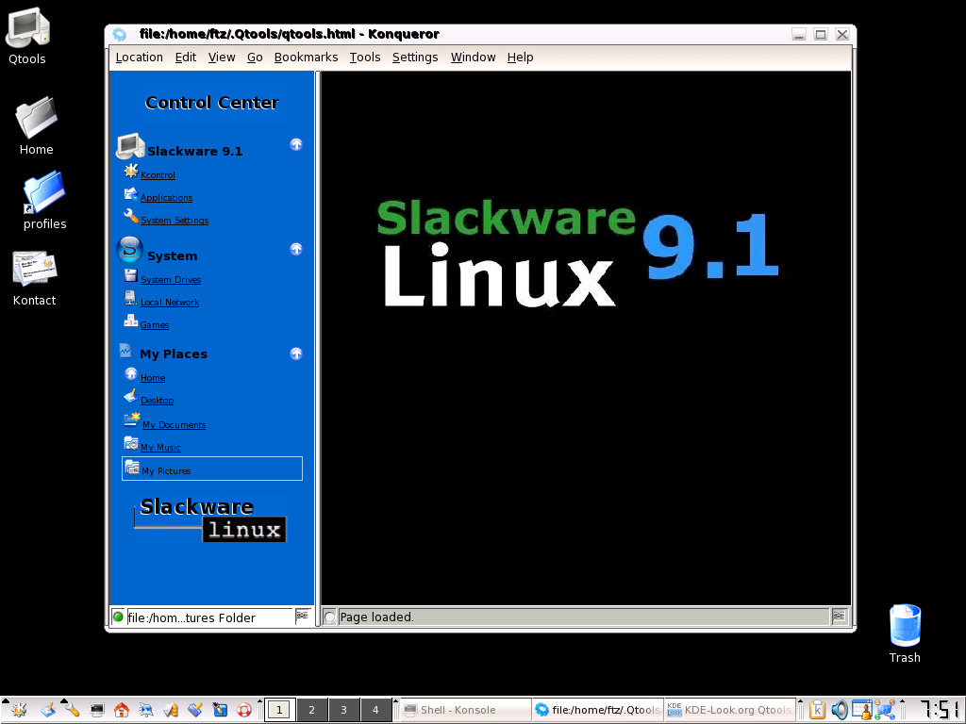Click the red house Home icon in the panel

(x=122, y=710)
